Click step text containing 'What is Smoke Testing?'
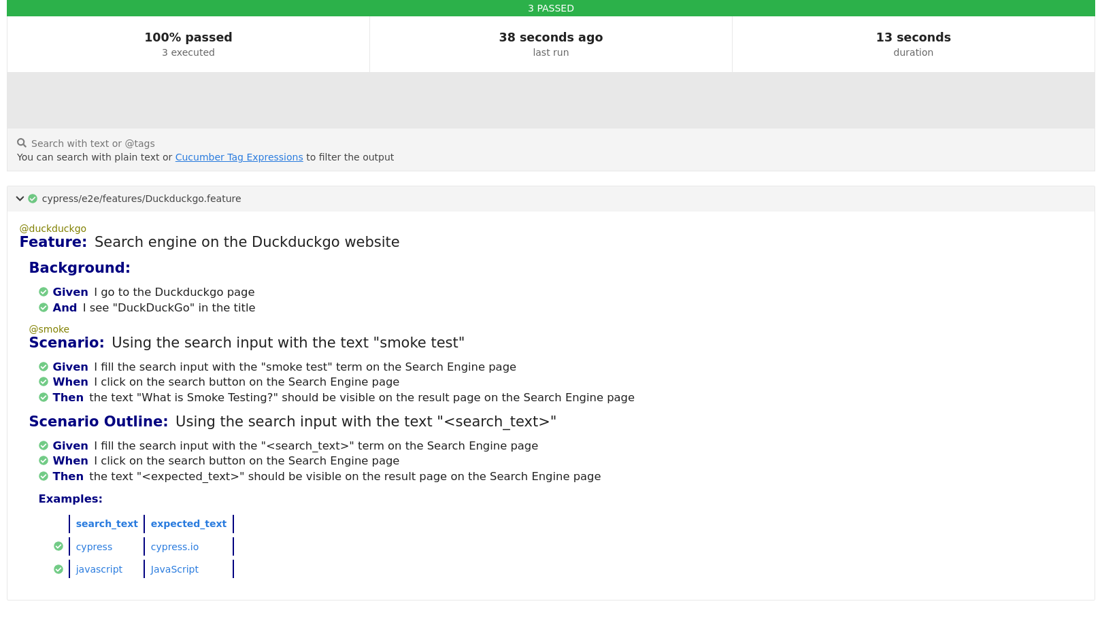1102x625 pixels. point(362,397)
